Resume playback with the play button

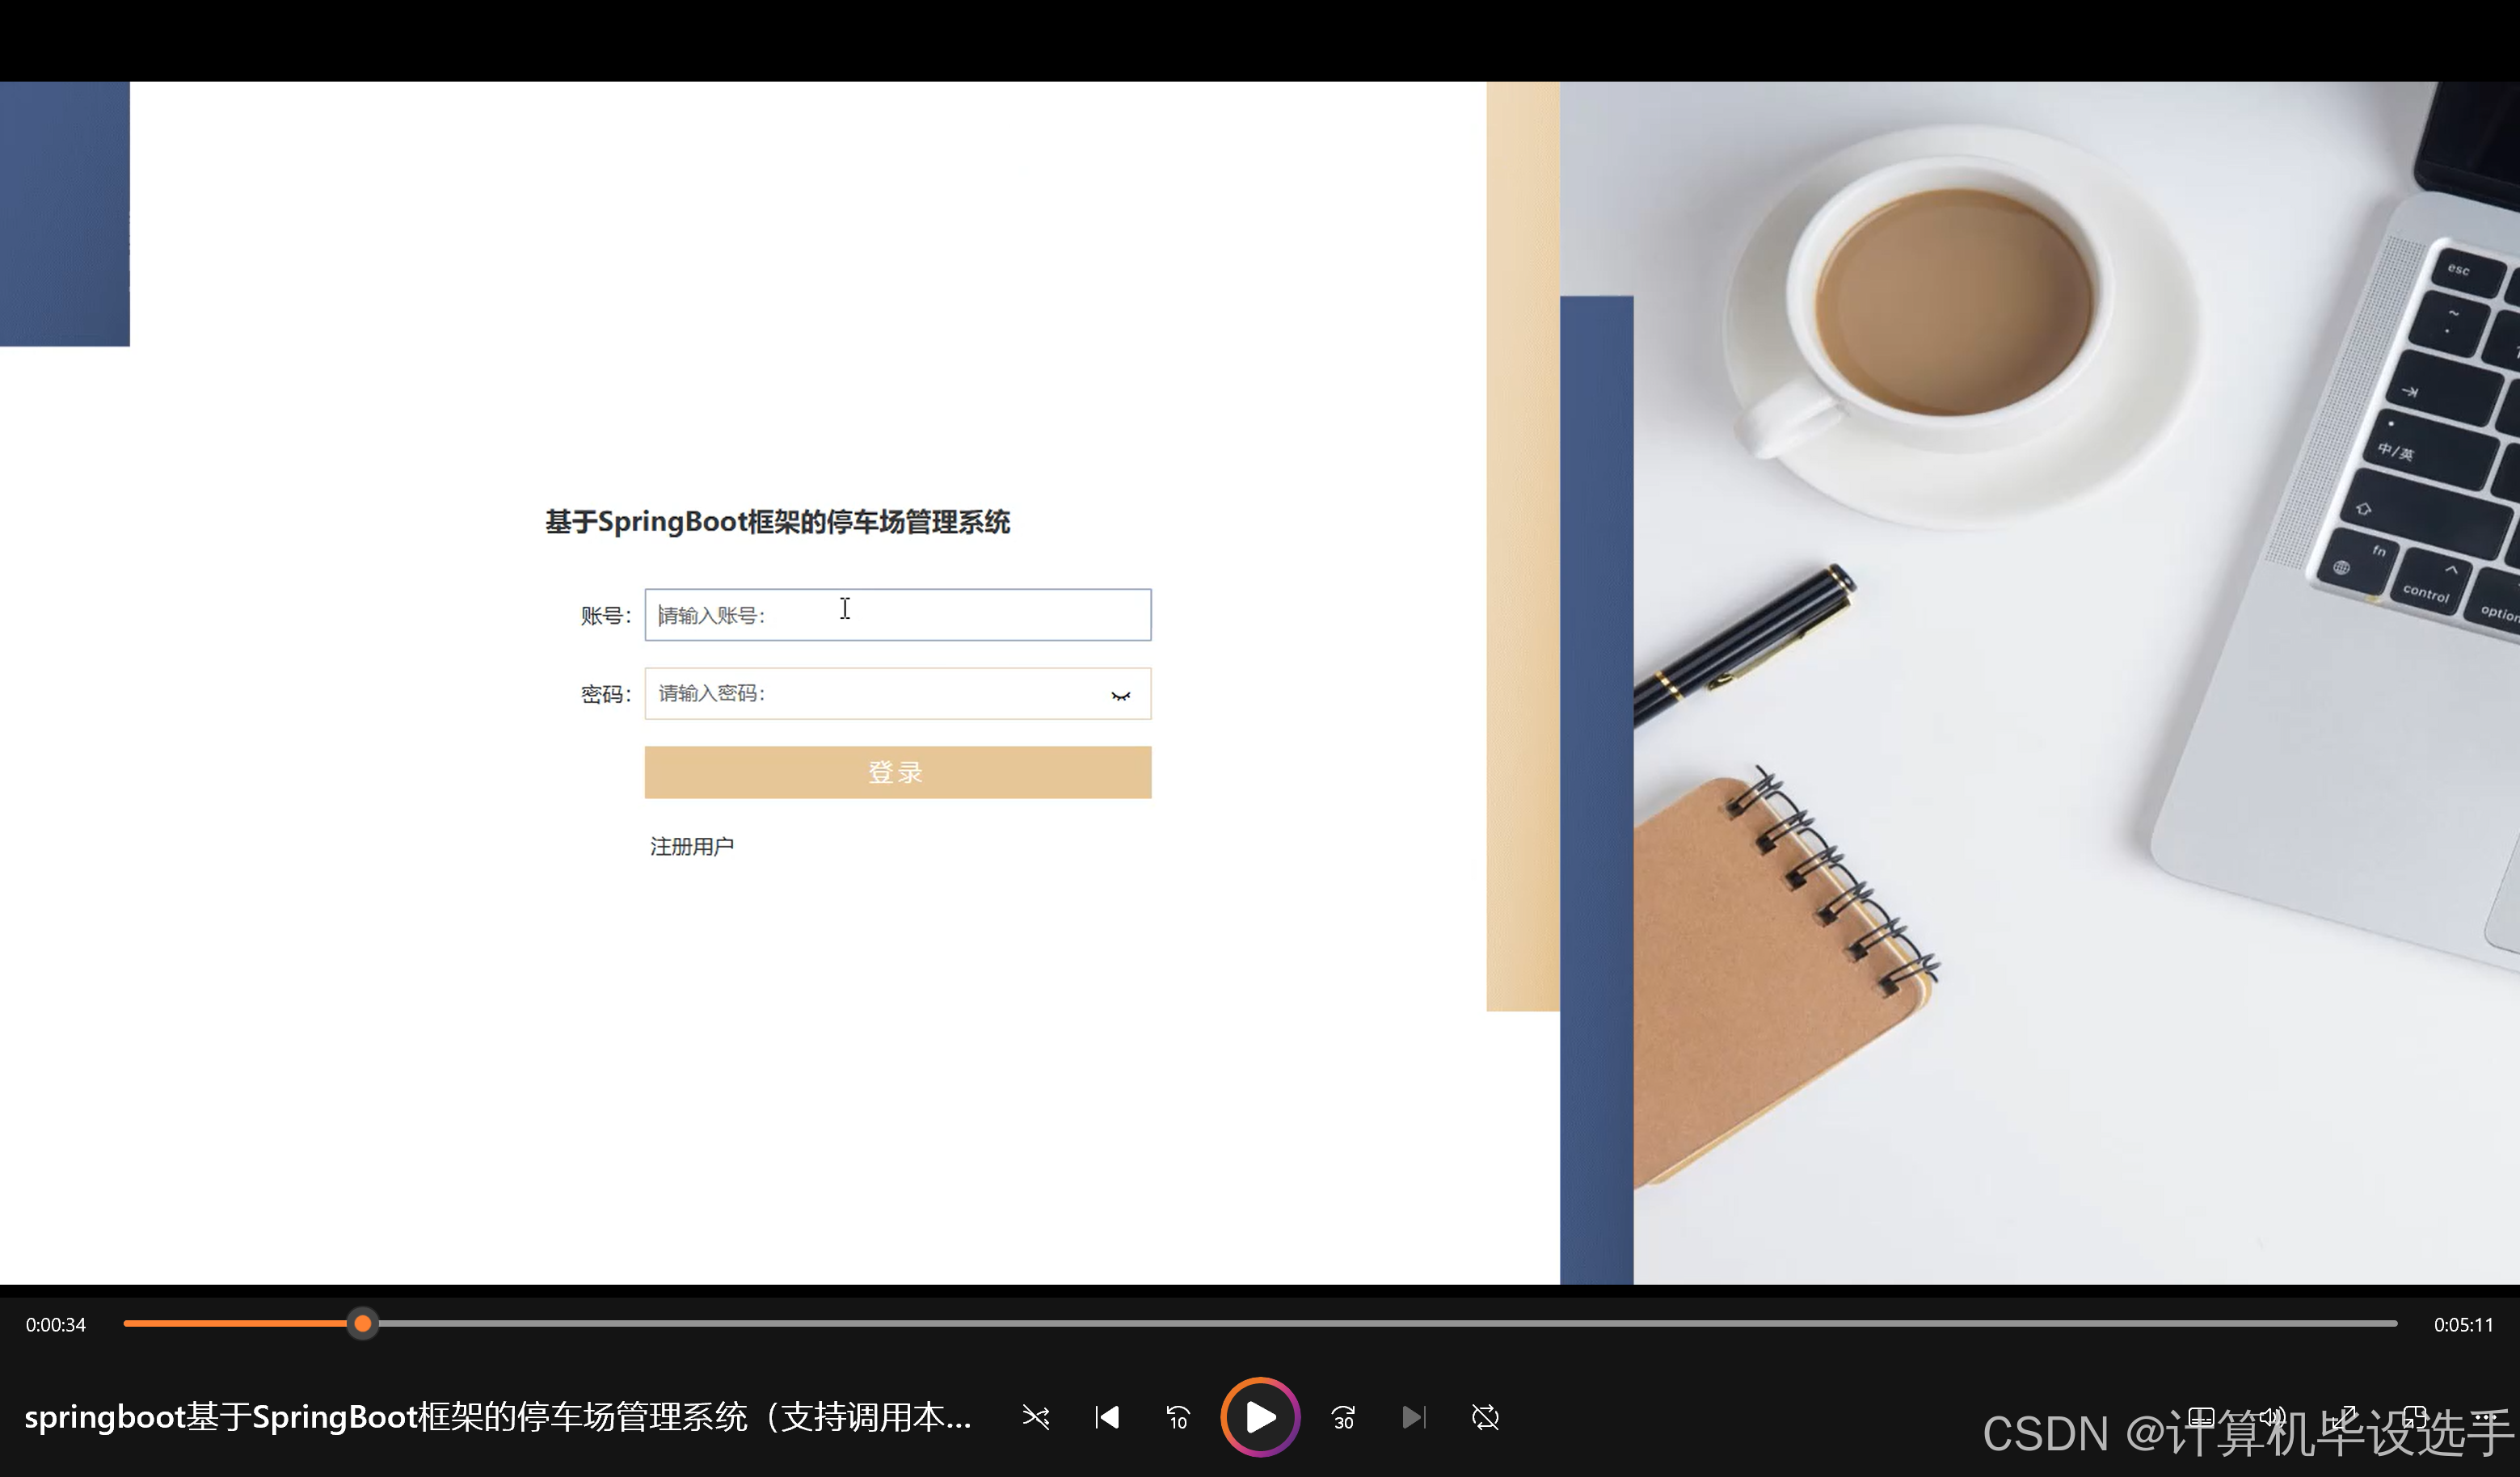(1259, 1417)
